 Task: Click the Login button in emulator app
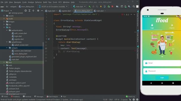coord(162,78)
